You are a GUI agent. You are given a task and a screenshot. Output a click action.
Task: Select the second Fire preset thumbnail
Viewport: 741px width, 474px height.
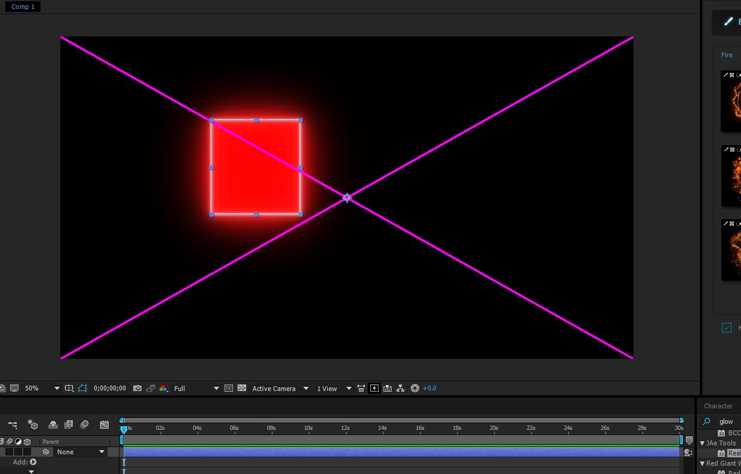click(x=731, y=176)
